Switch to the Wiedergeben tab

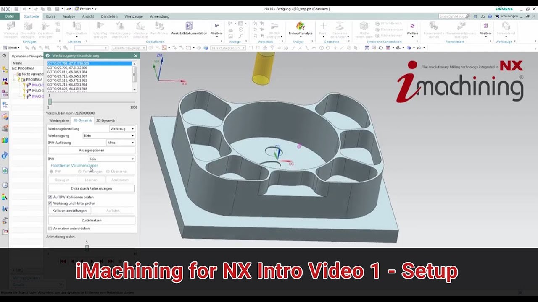pos(59,121)
